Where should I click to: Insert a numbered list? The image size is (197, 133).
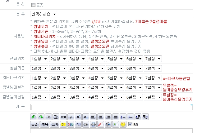tap(123, 117)
